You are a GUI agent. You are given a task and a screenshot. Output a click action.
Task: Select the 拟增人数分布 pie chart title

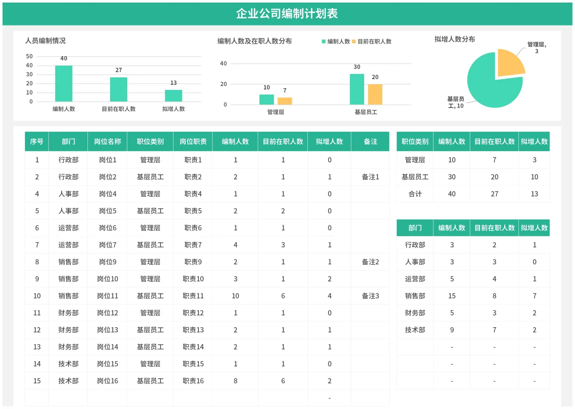[x=455, y=39]
